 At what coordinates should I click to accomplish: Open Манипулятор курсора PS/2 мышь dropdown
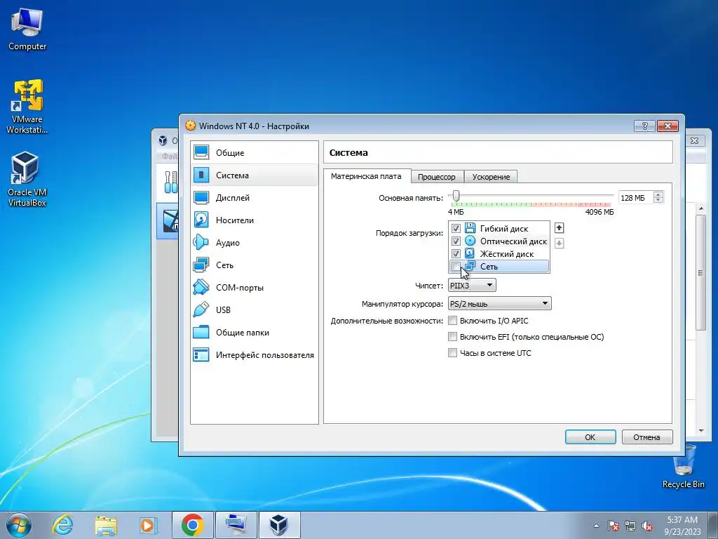tap(499, 303)
